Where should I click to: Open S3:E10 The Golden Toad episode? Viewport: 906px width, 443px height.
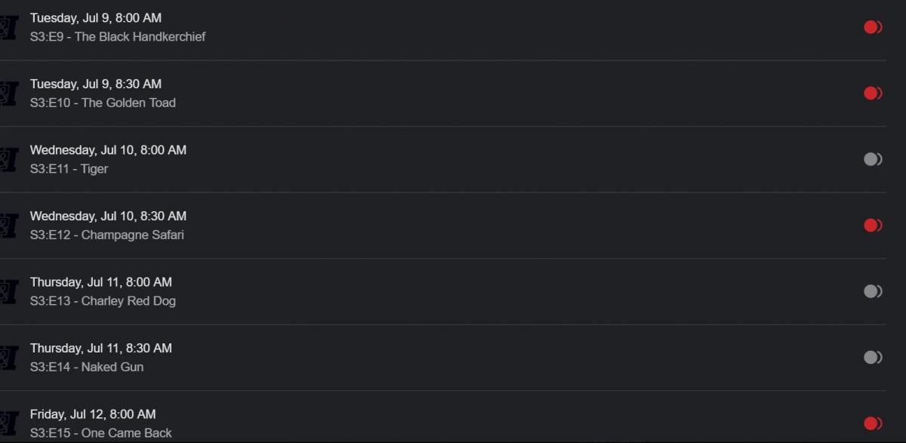tap(103, 103)
